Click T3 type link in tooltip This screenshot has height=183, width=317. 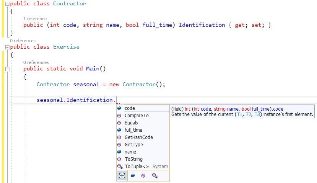click(x=257, y=114)
